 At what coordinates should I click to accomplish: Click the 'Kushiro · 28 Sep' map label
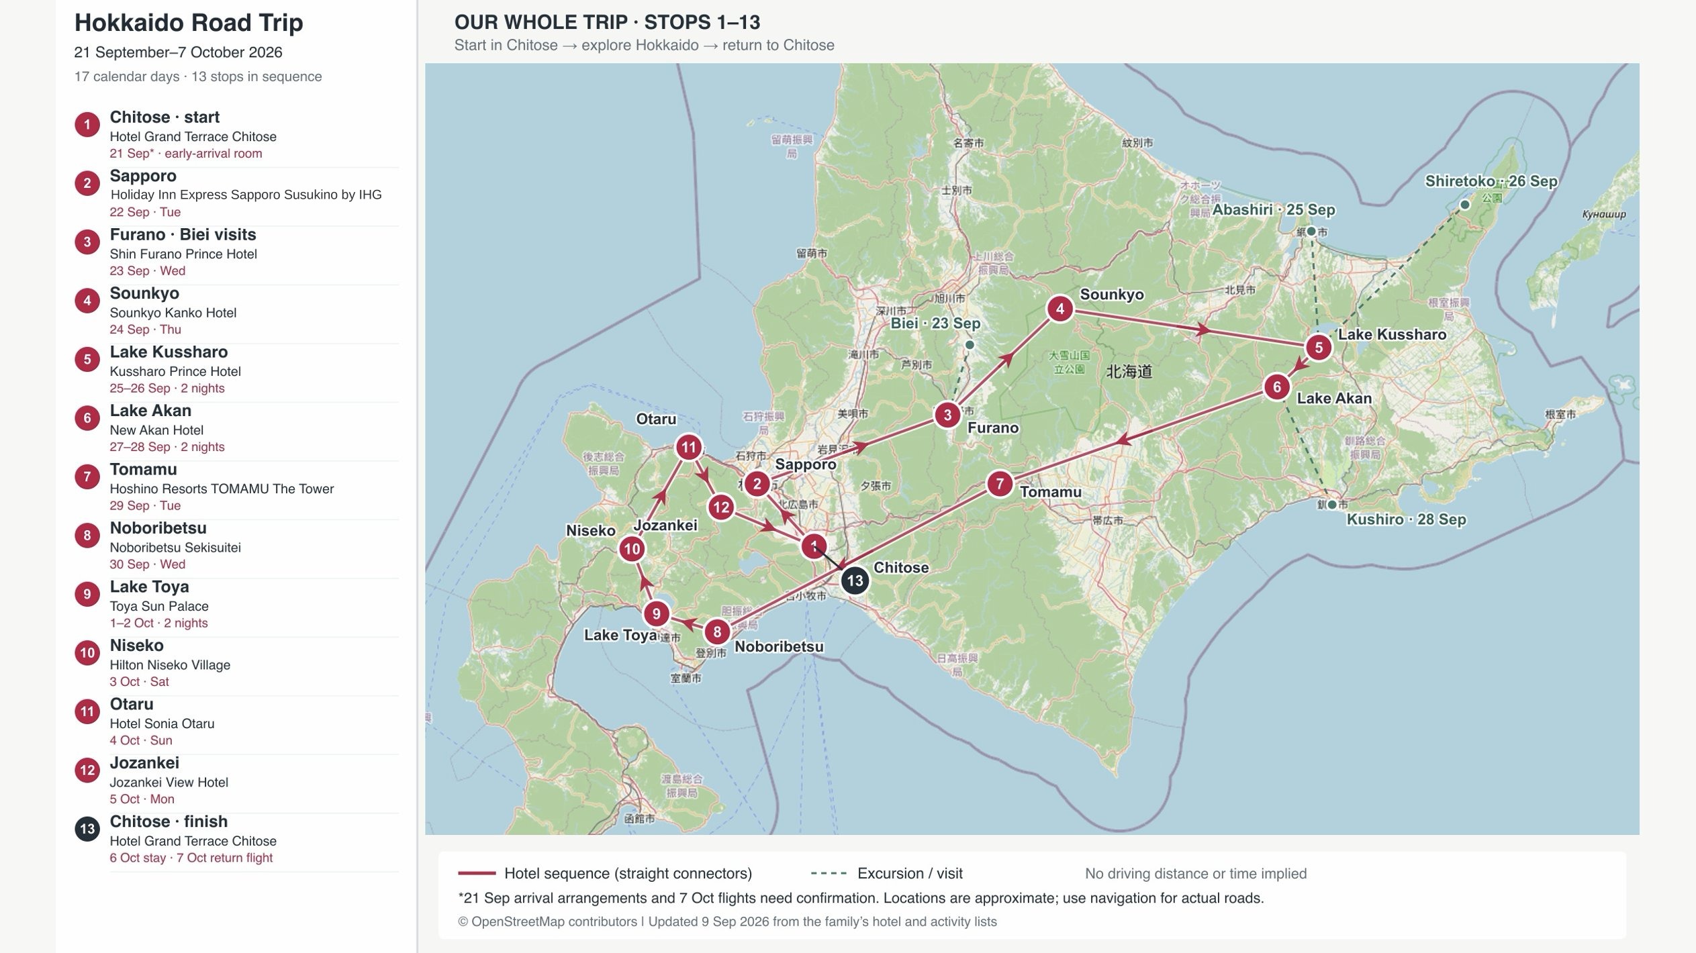1406,519
